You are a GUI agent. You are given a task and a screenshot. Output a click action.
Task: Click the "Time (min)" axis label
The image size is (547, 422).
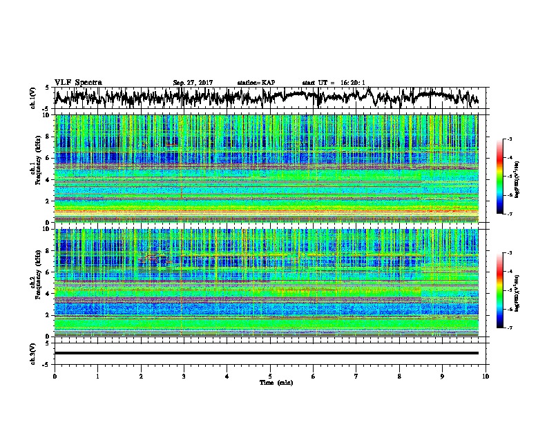(276, 383)
